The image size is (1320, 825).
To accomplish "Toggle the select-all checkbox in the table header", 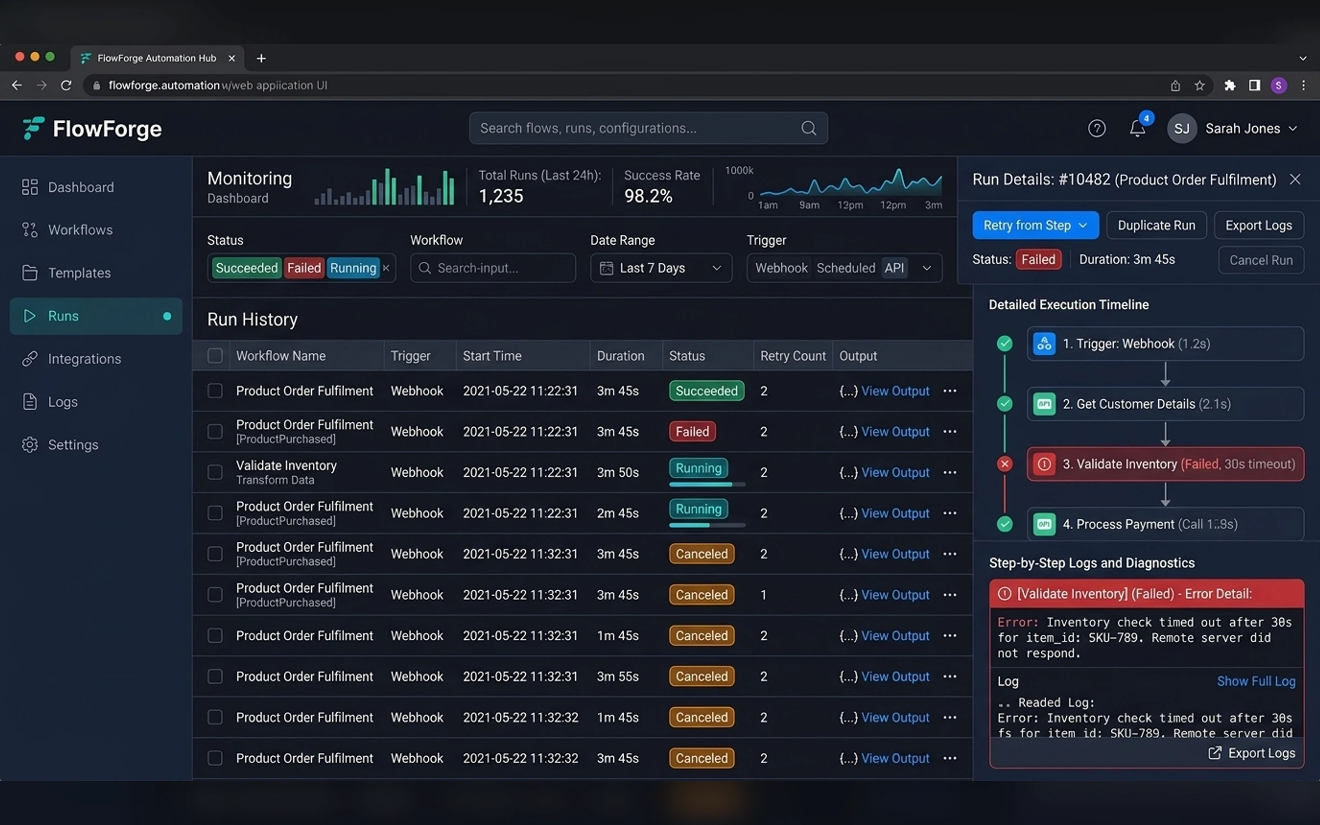I will [215, 356].
